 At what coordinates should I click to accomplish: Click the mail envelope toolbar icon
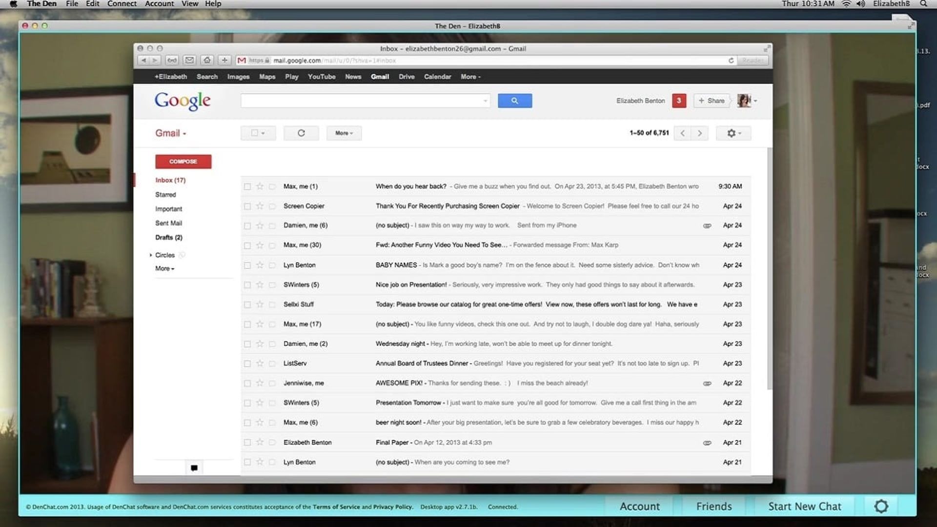click(x=190, y=61)
